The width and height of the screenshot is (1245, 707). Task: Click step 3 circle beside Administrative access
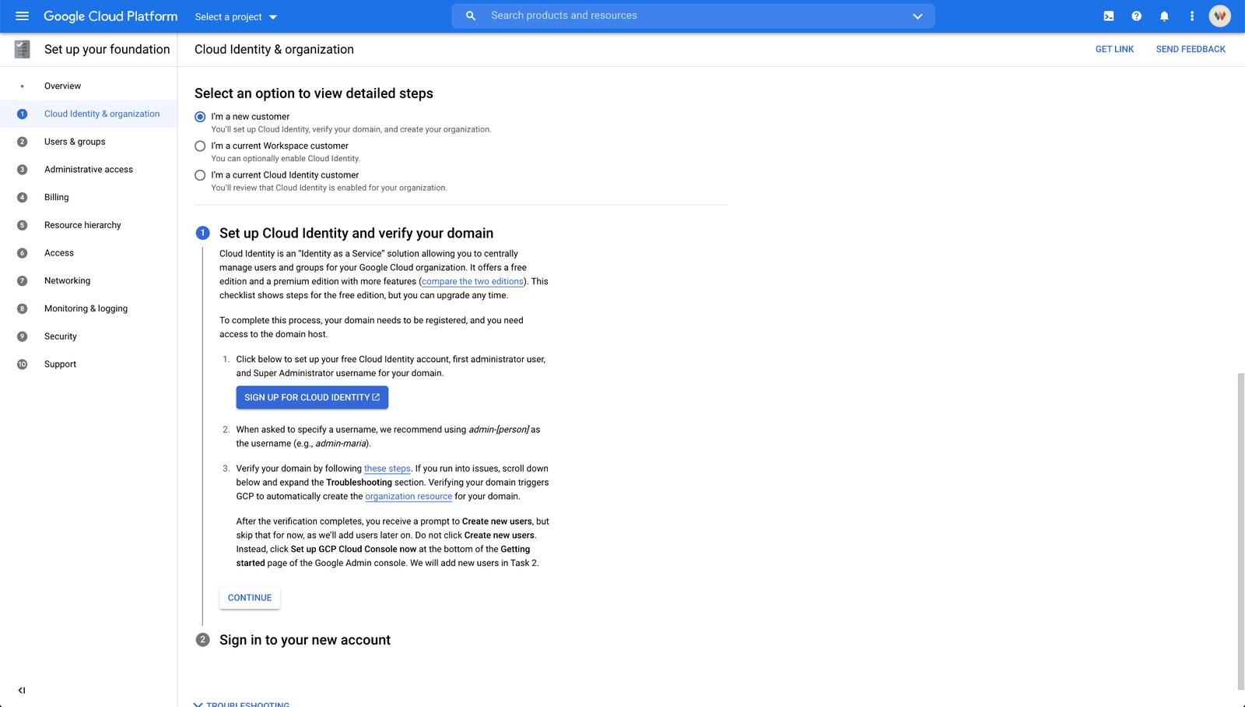(x=22, y=170)
